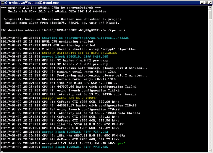Image resolution: width=213 pixels, height=153 pixels.
Task: Click '447972.00 hash/s with configuration T112x4' line
Action: [x=69, y=87]
